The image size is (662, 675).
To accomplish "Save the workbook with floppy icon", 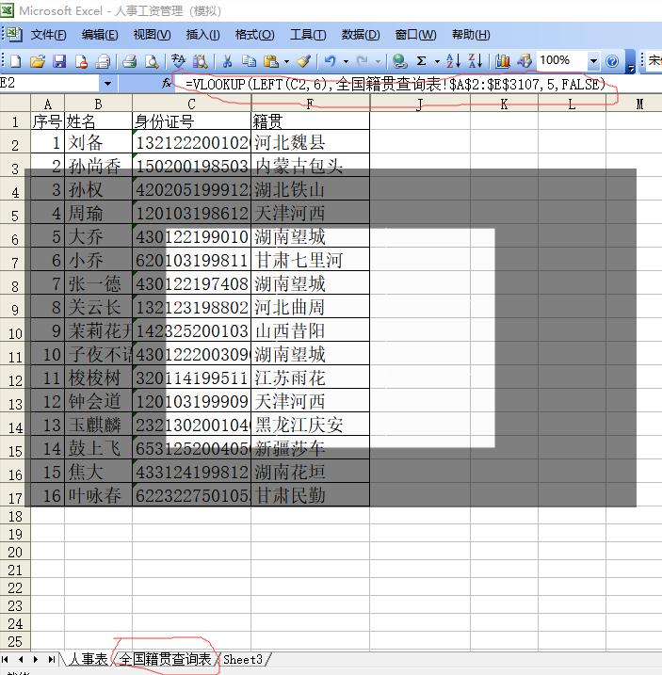I will point(59,61).
